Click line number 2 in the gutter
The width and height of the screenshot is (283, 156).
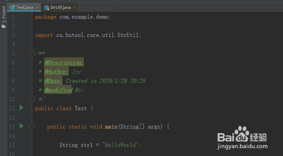point(13,26)
